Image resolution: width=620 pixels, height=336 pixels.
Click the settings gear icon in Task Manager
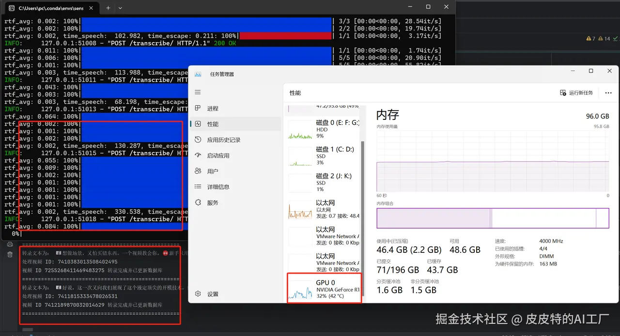point(198,294)
